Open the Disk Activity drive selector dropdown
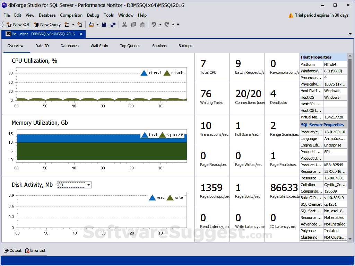Image resolution: width=355 pixels, height=266 pixels. (x=88, y=185)
